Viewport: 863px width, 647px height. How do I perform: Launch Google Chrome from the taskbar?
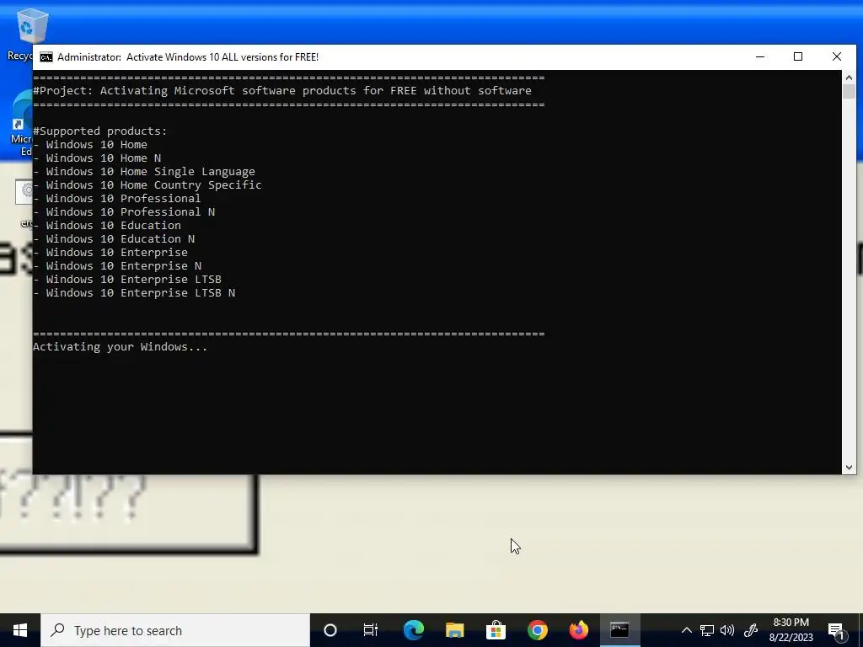[537, 630]
